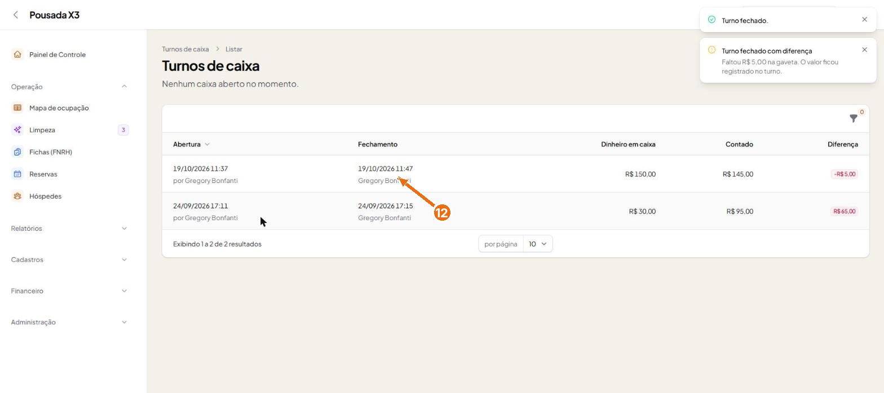The image size is (884, 393).
Task: Click the Fechamento column header
Action: [x=378, y=144]
